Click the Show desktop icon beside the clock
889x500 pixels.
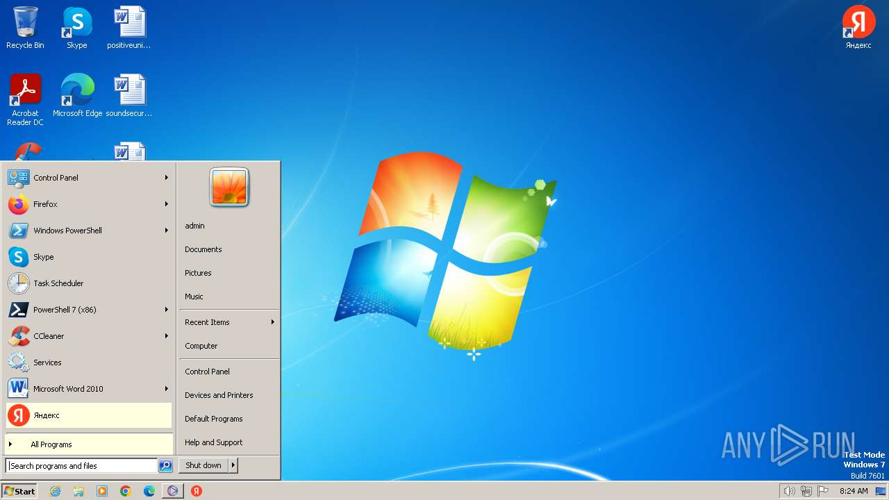881,491
